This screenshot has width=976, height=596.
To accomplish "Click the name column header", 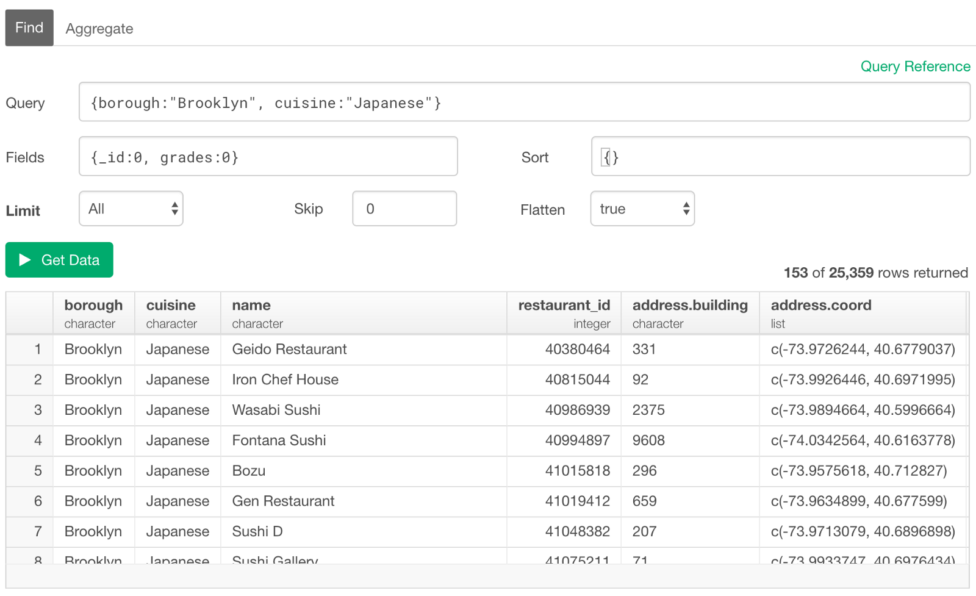I will point(364,313).
